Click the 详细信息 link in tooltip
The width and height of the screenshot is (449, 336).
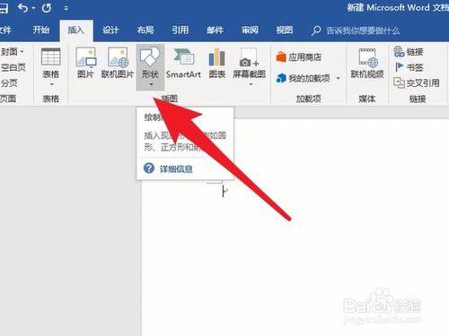click(x=176, y=169)
